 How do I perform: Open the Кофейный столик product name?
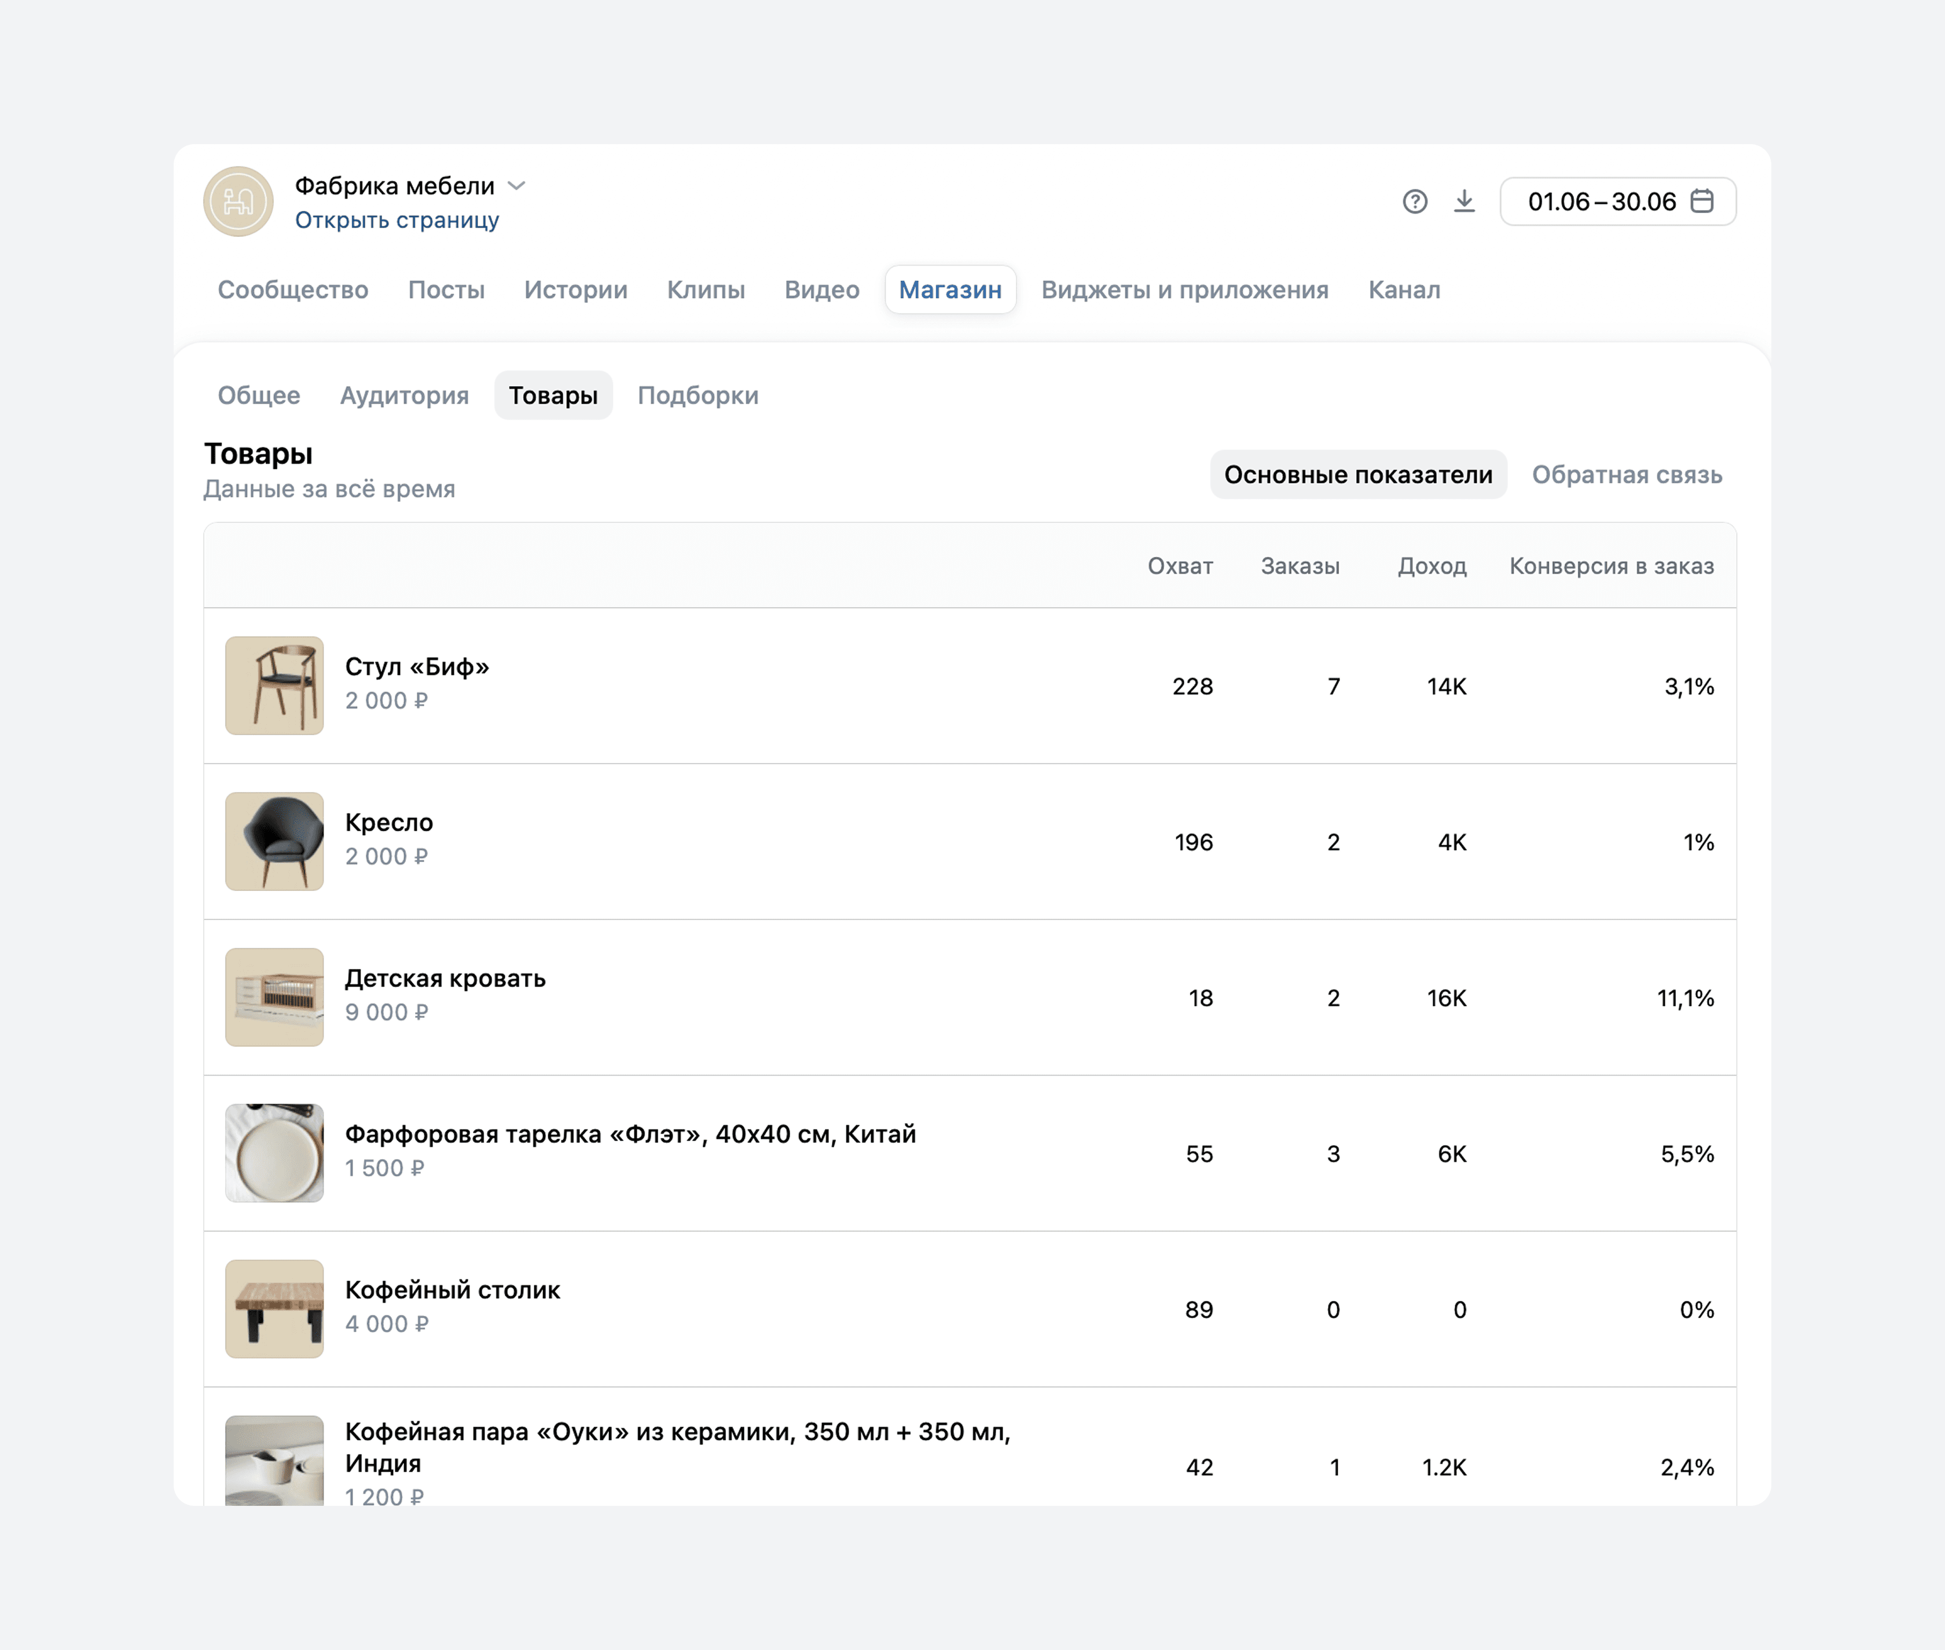click(x=453, y=1290)
